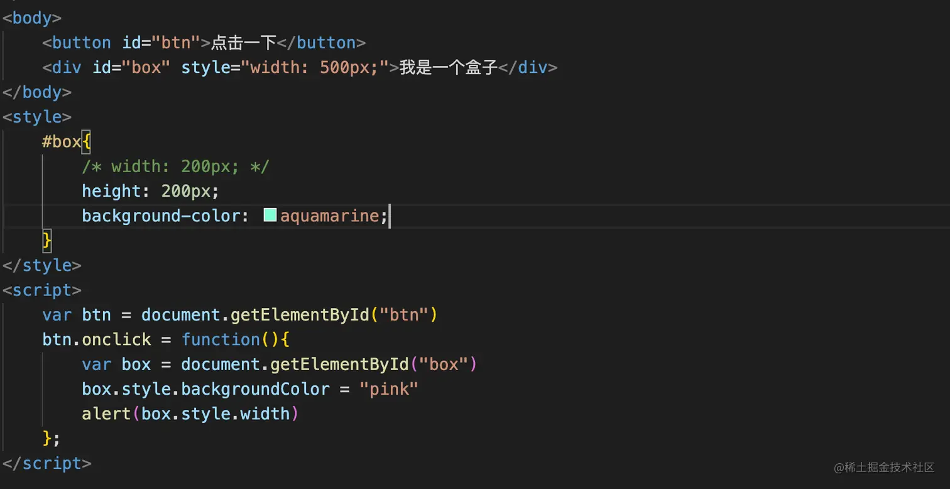950x489 pixels.
Task: Click the id value "btn" in button tag
Action: [176, 43]
